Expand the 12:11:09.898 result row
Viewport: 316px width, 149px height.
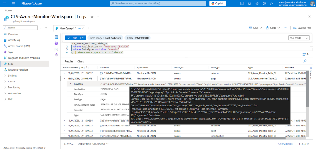[64, 120]
